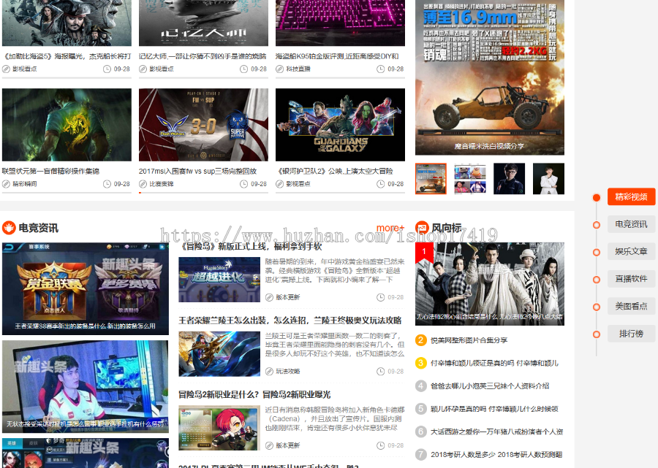Select the third slider thumbnail, man in black
The height and width of the screenshot is (468, 658).
tap(510, 179)
